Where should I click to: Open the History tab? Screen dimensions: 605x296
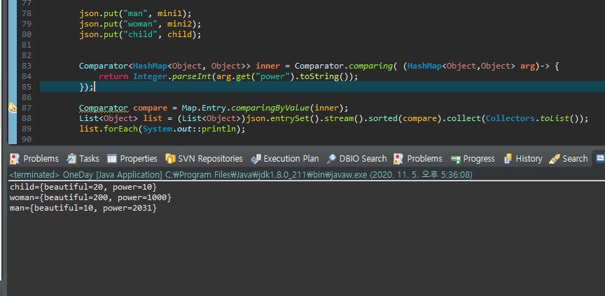point(522,158)
